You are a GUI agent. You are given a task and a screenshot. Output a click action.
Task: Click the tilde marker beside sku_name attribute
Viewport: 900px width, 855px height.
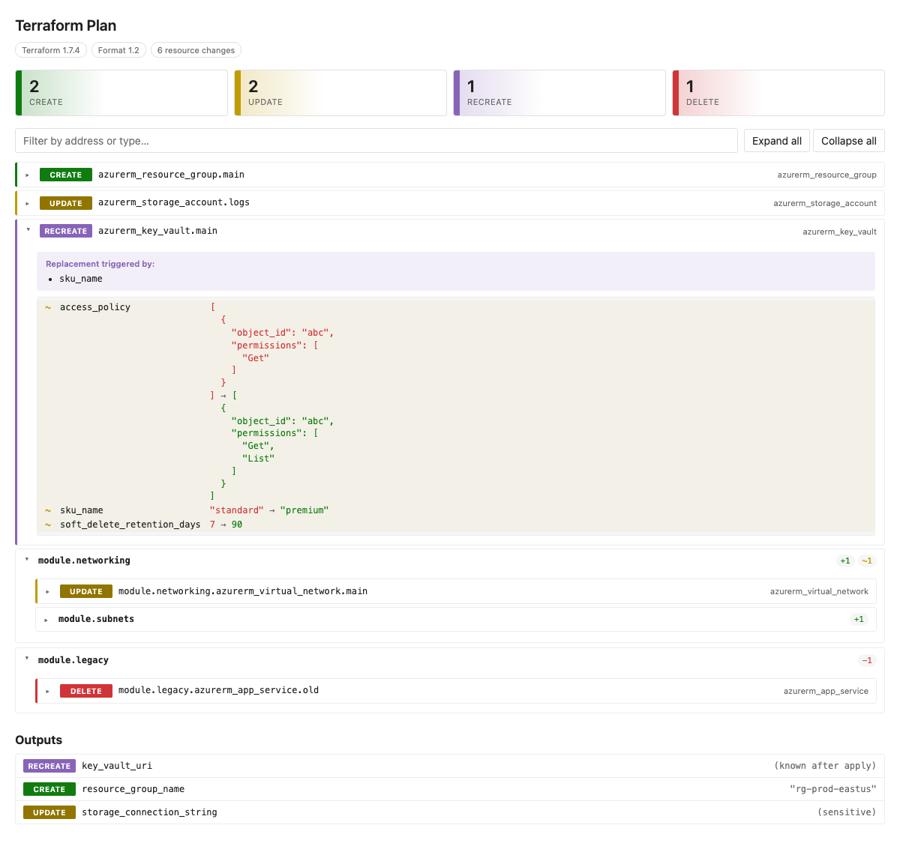click(x=48, y=510)
